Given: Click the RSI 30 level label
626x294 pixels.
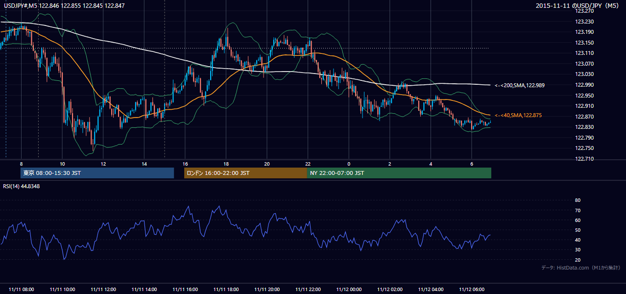Looking at the screenshot, I should [578, 250].
